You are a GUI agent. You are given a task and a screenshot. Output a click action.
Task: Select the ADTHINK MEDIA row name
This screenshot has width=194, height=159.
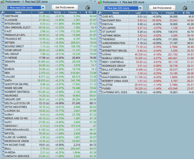[111, 36]
